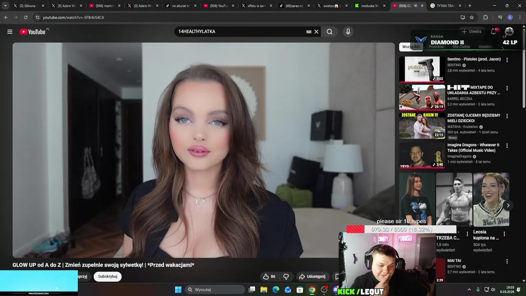Screen dimensions: 526x296
Task: Click the Windows taskbar Wyszukaj search box
Action: 215,290
